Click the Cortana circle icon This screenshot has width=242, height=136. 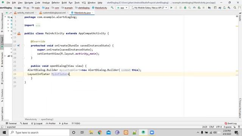(x=74, y=133)
